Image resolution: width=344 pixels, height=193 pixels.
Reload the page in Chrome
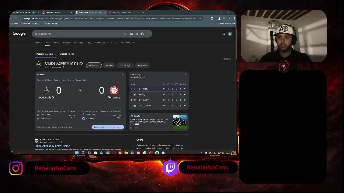[x=16, y=18]
